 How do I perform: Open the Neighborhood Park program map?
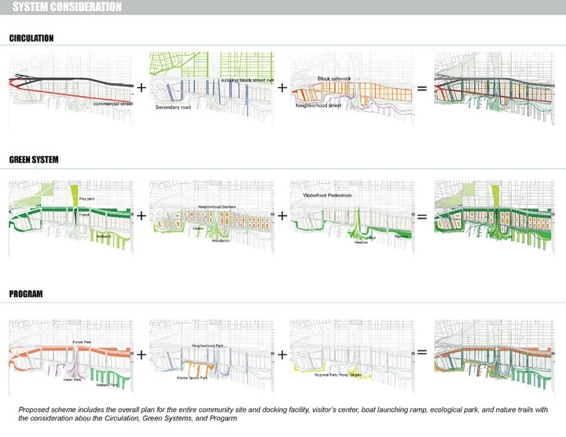point(212,358)
